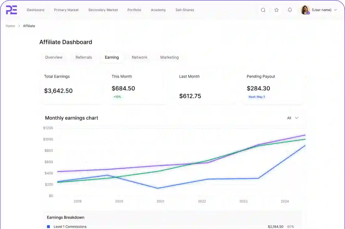
Task: Click the Monthly earnings chart heading
Action: coord(72,118)
